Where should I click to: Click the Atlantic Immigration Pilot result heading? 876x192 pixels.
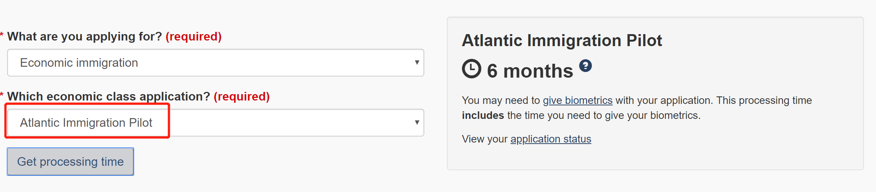point(562,40)
